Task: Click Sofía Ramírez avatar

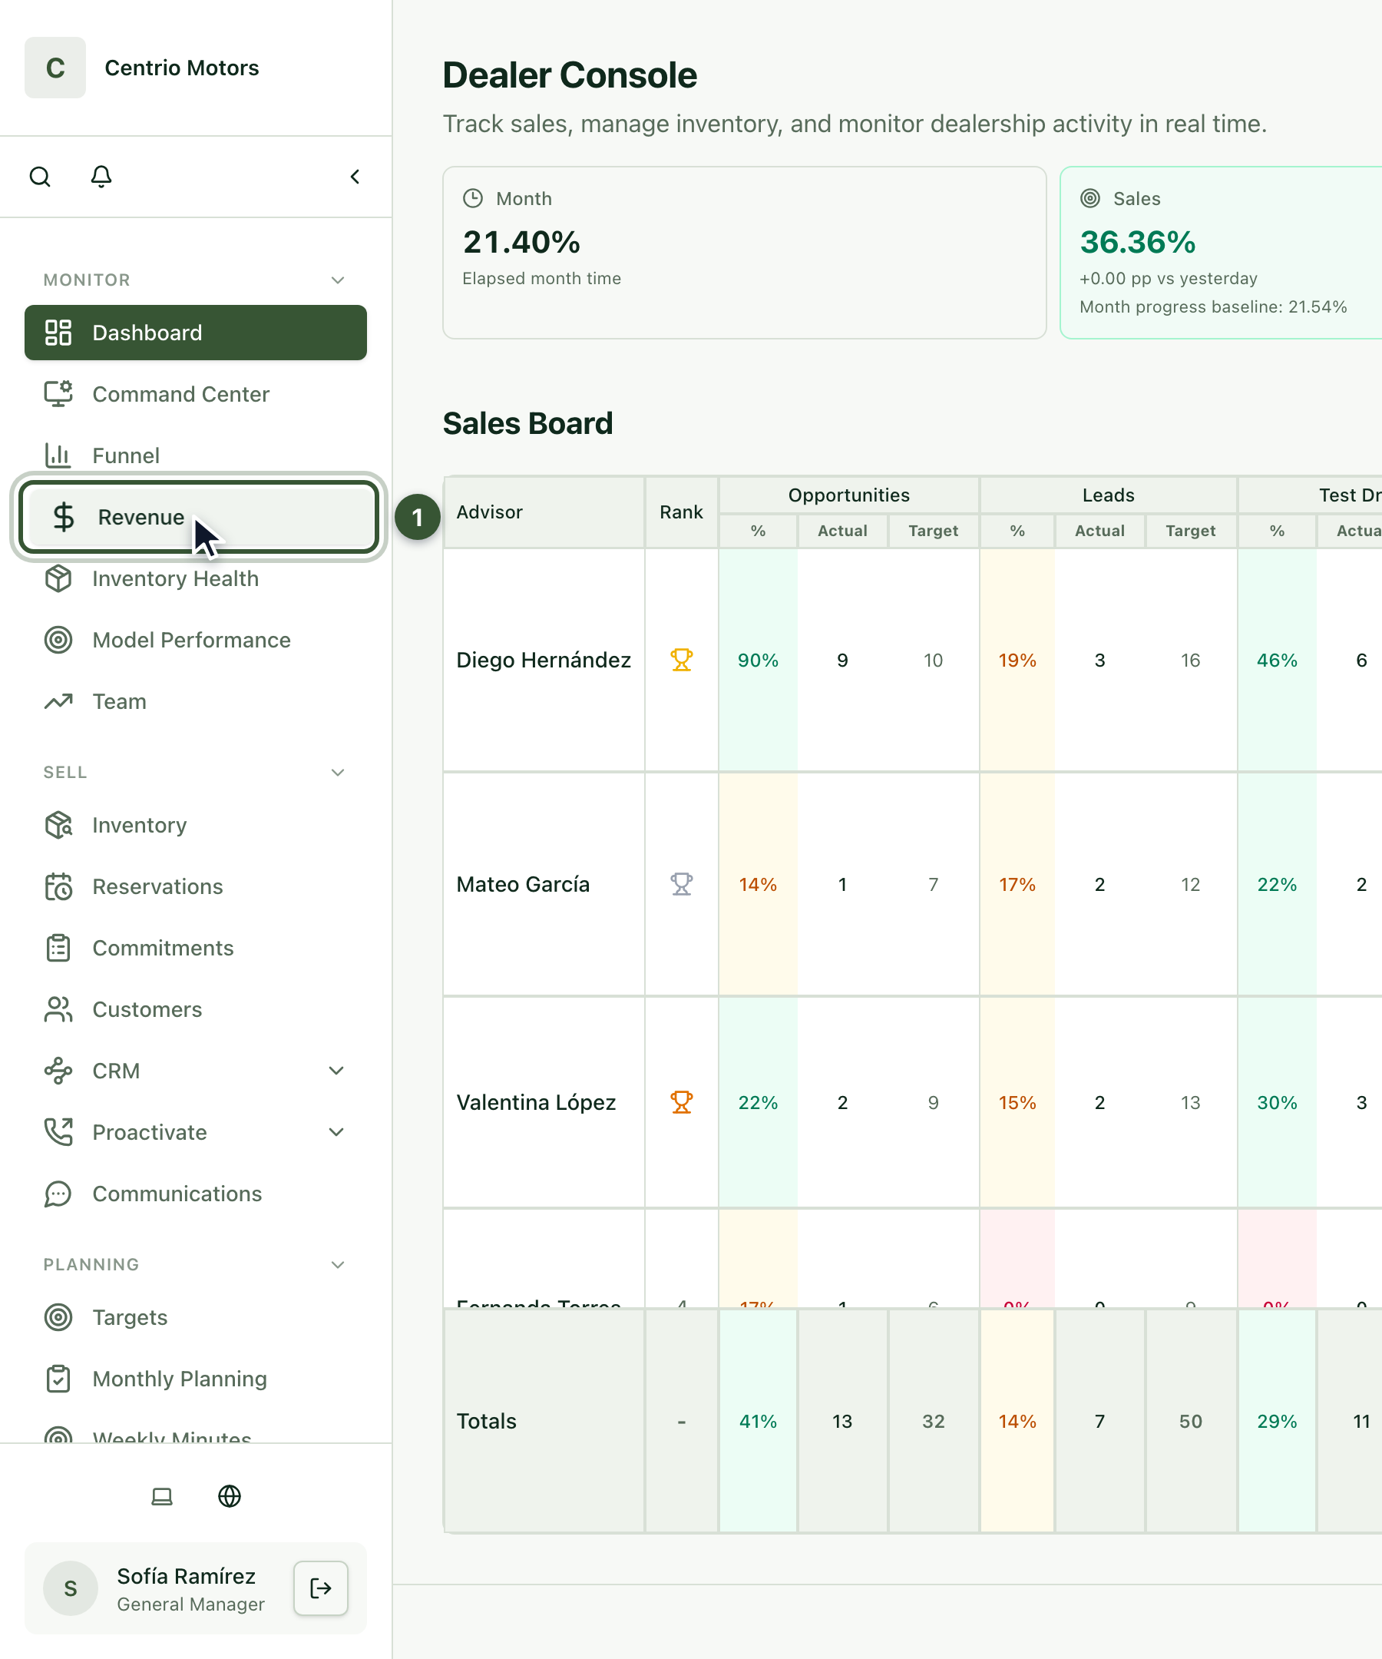Action: [71, 1588]
